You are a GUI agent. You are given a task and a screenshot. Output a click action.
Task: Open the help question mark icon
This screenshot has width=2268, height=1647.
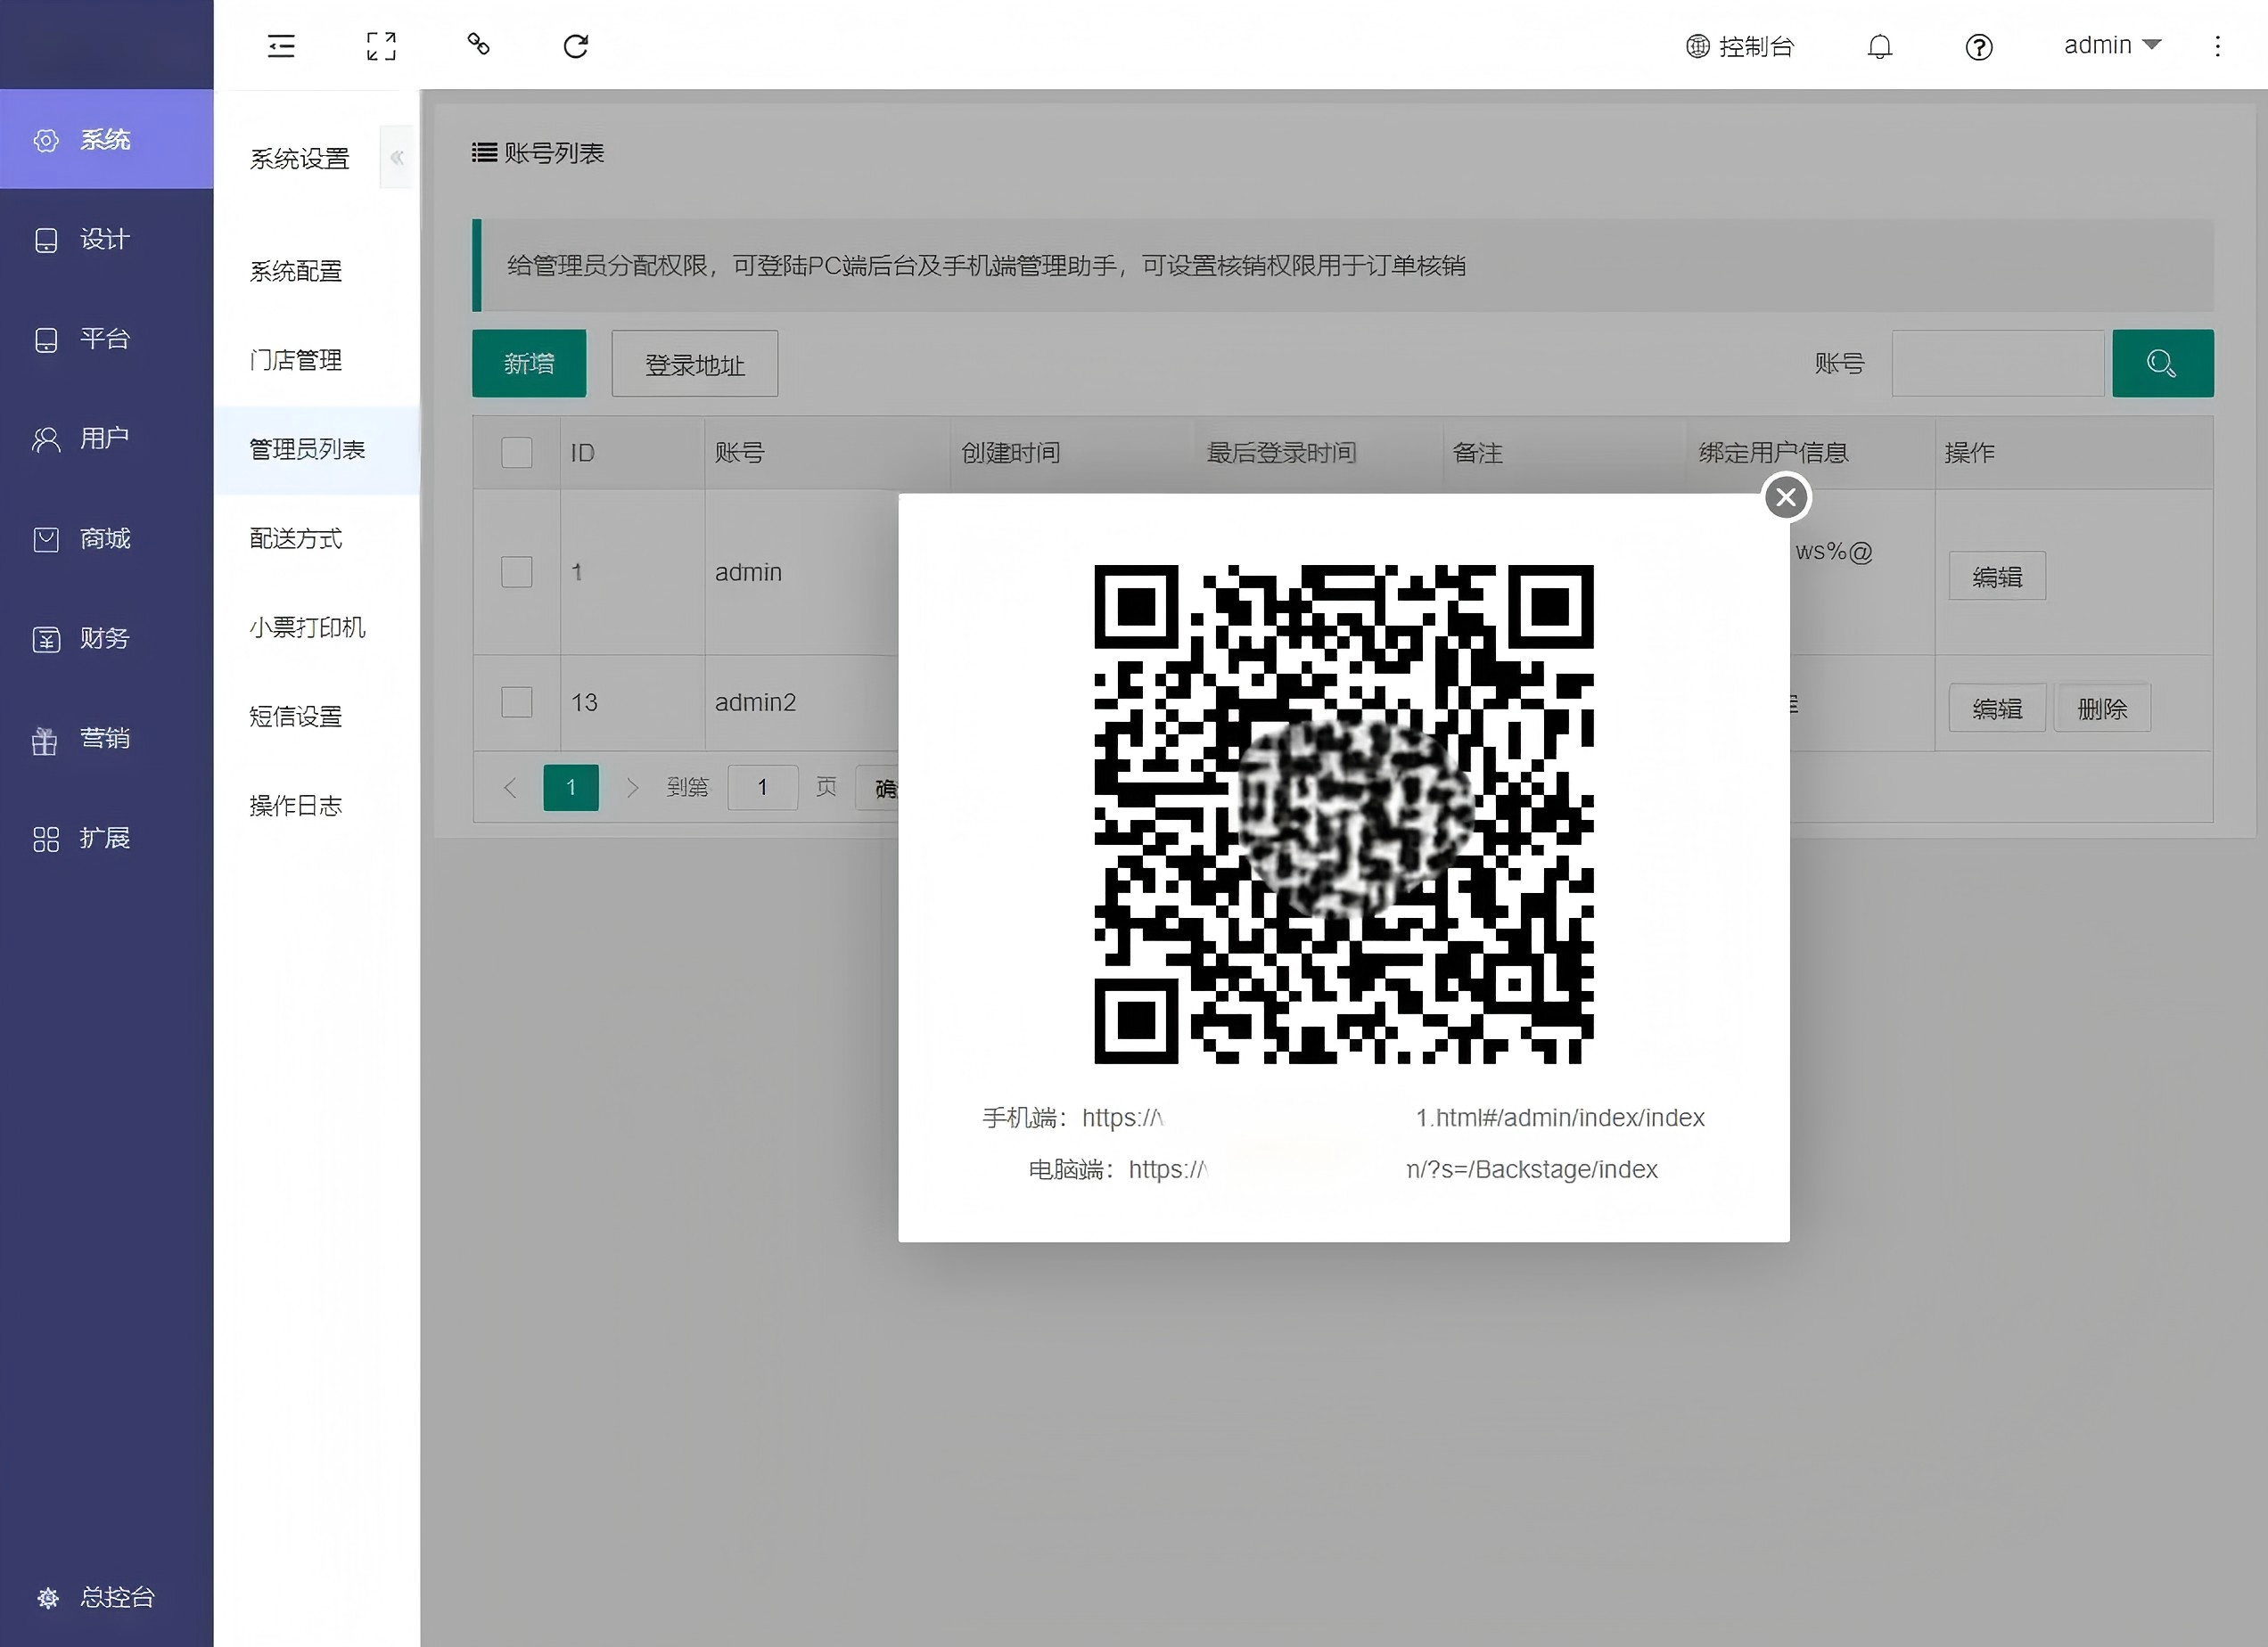[1978, 47]
